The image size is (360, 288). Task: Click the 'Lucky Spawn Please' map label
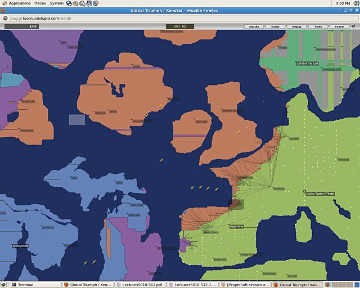pyautogui.click(x=320, y=193)
